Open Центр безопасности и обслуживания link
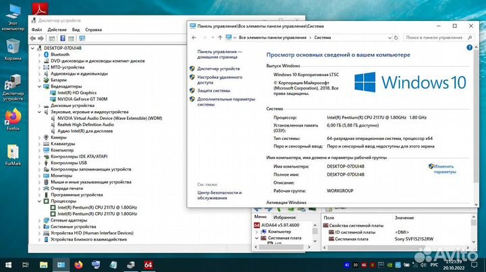The image size is (486, 272). (219, 195)
